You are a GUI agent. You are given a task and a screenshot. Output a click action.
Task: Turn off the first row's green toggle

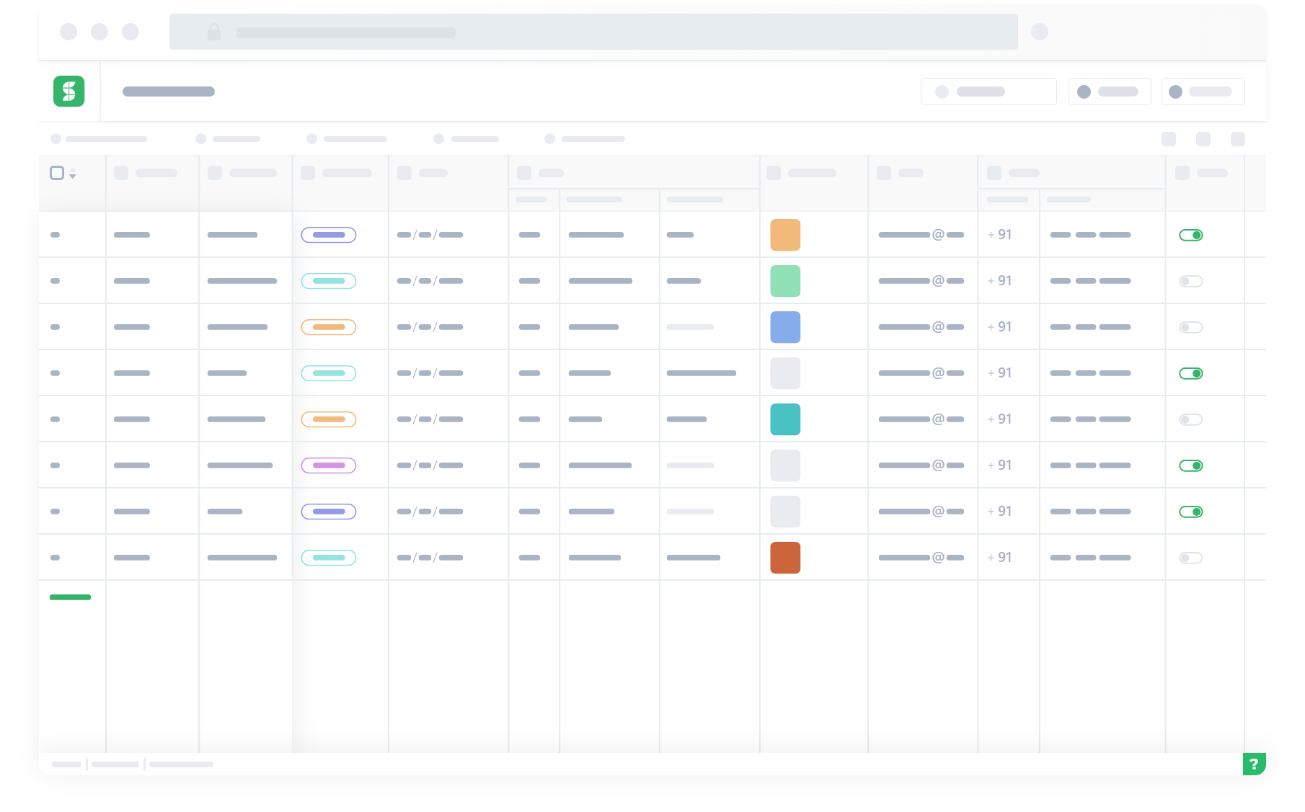pos(1191,235)
